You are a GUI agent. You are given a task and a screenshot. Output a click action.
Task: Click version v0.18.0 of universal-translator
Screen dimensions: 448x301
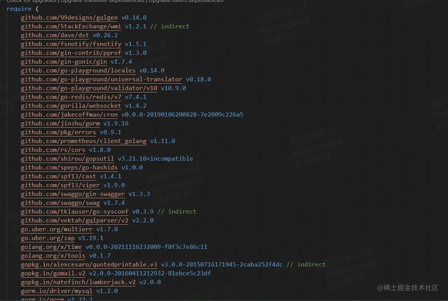[x=198, y=80]
